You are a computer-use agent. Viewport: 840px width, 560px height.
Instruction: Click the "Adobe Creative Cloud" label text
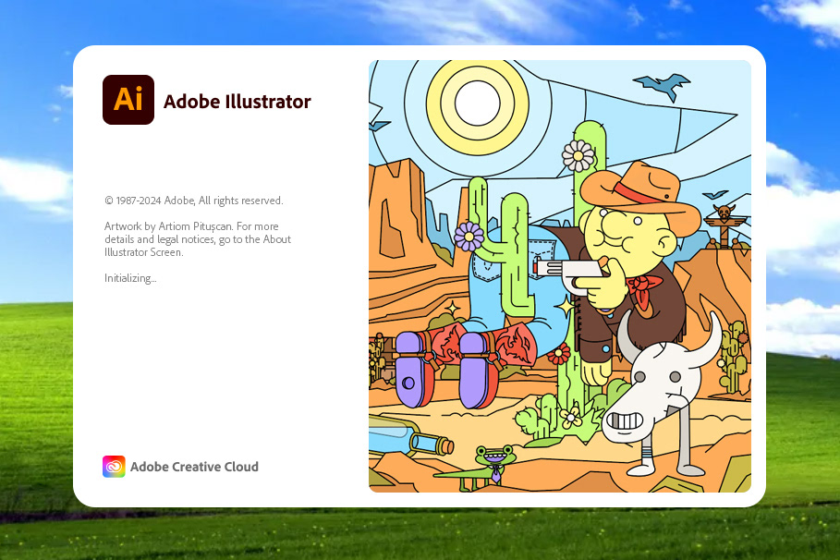click(x=194, y=467)
